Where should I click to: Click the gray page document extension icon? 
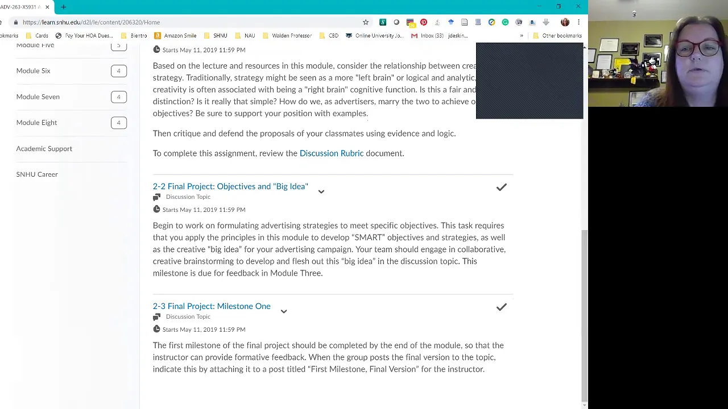[x=465, y=22]
